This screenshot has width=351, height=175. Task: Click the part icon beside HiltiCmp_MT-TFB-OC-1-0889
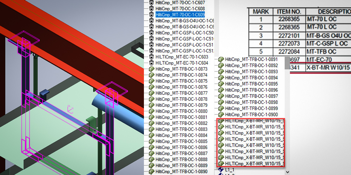click(152, 166)
